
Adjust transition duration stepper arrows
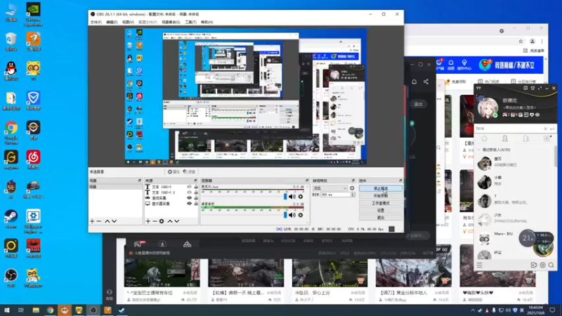coord(353,195)
